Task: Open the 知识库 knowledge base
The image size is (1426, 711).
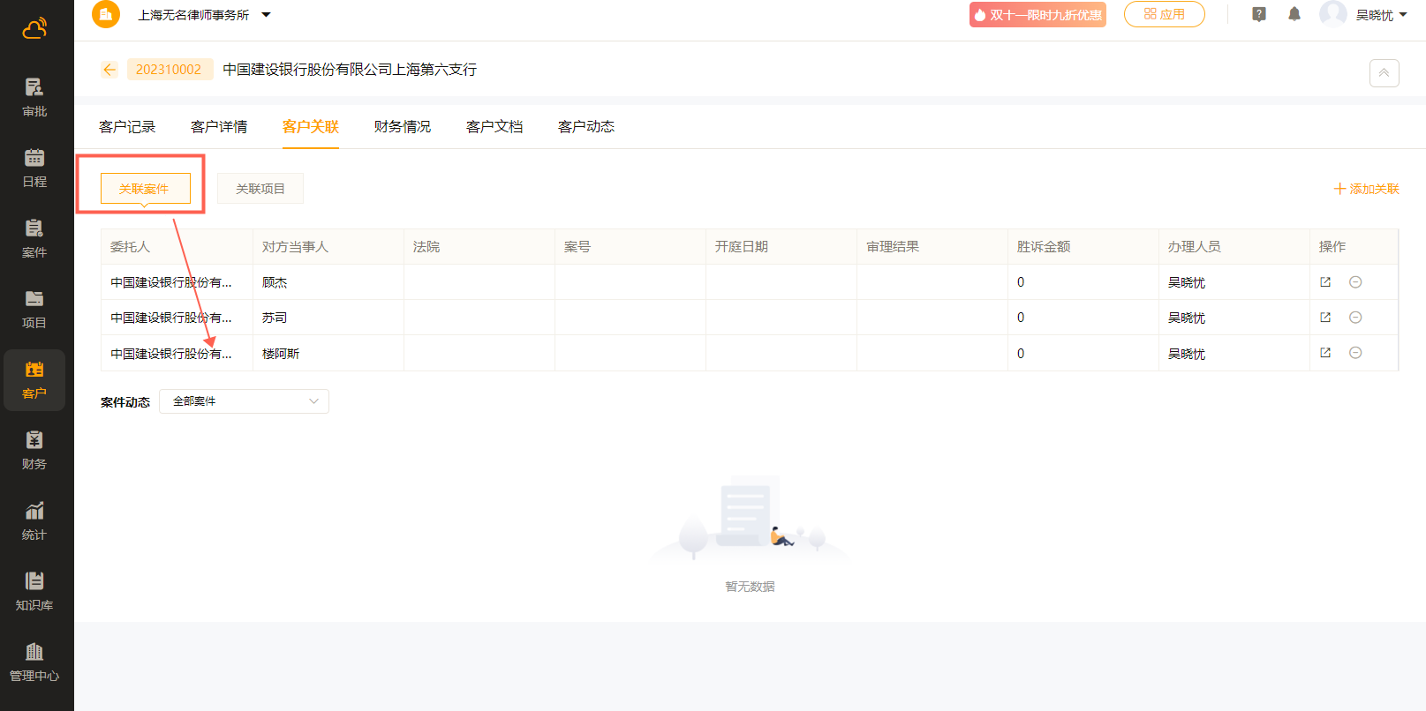Action: [x=34, y=591]
